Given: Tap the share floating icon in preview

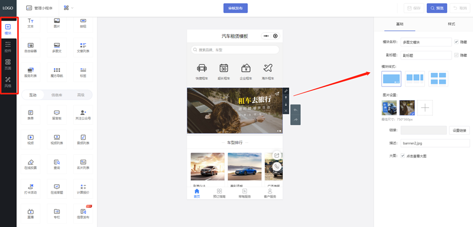Looking at the screenshot, I should [x=277, y=155].
